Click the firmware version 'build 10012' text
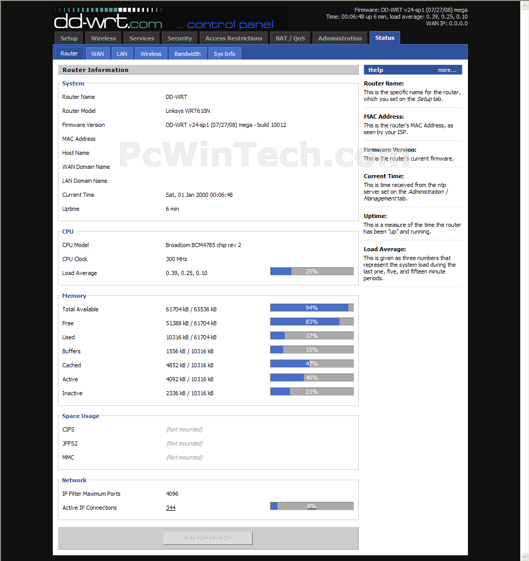Screen dimensions: 529x561 click(272, 125)
